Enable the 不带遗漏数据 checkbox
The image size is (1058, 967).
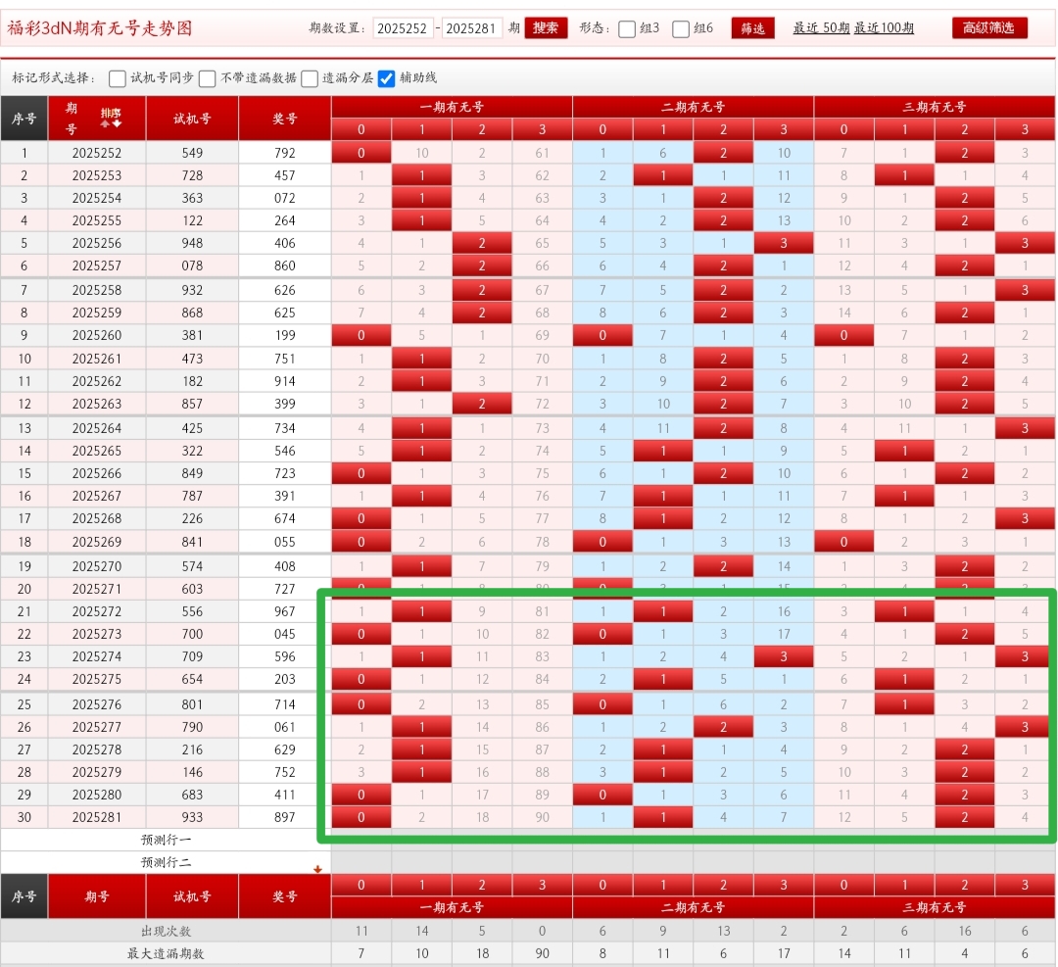click(207, 79)
